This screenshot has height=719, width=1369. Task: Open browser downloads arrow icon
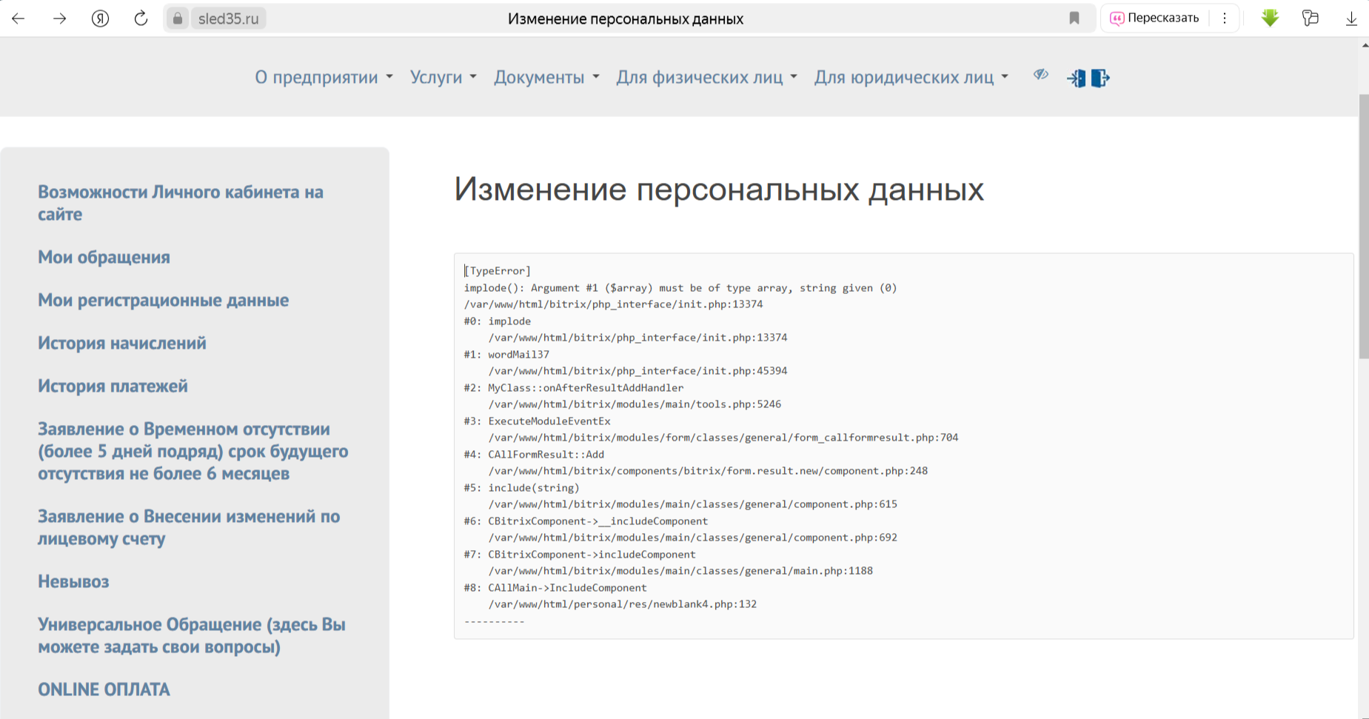coord(1350,19)
